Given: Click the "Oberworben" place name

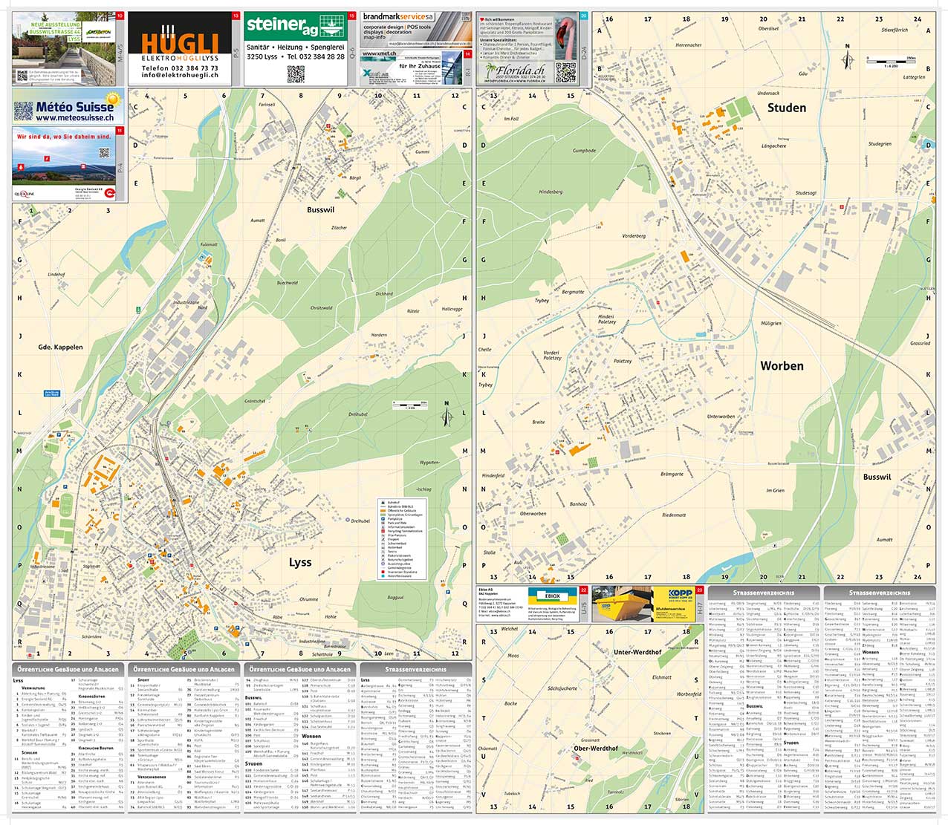Looking at the screenshot, I should pos(533,513).
